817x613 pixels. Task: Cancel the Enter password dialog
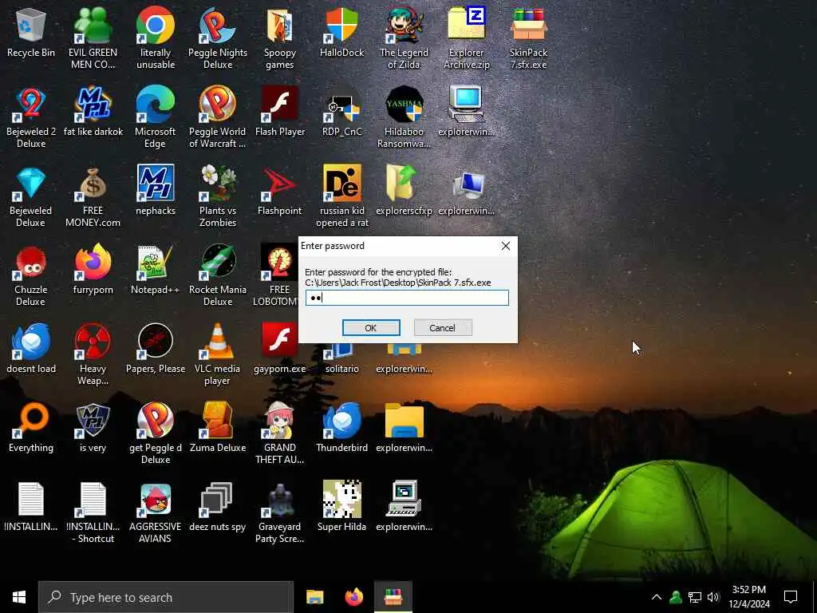442,328
